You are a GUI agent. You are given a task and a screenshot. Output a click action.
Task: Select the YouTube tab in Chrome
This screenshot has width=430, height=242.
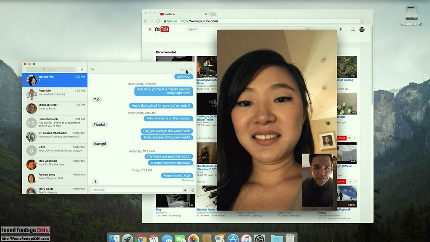point(182,14)
